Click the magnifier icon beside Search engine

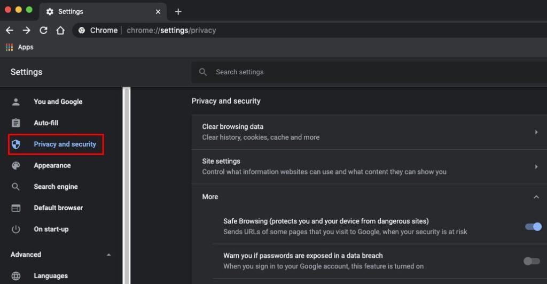(x=15, y=187)
